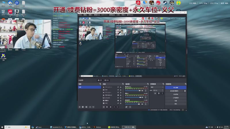The width and height of the screenshot is (230, 129).
Task: Select the highlighted scene in Scenes list
Action: pos(90,87)
